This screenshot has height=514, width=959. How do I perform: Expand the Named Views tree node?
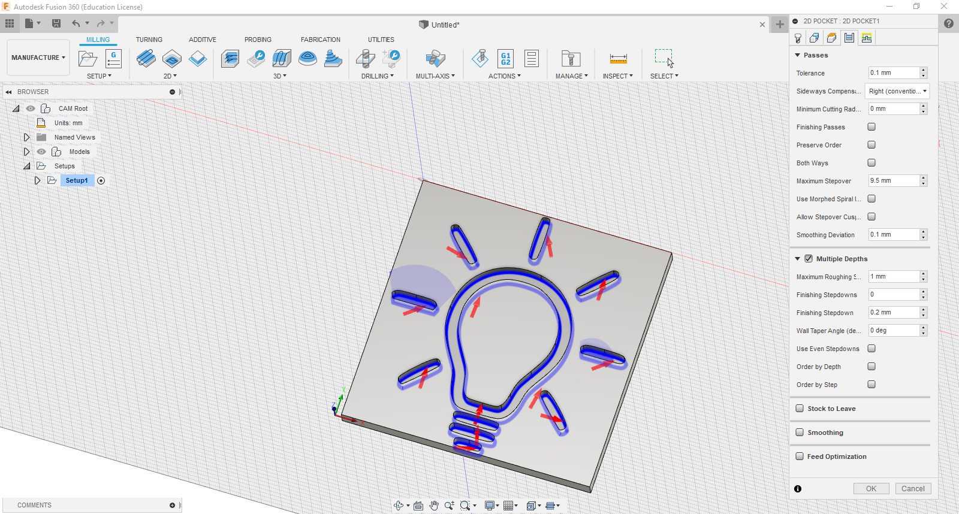pyautogui.click(x=26, y=137)
